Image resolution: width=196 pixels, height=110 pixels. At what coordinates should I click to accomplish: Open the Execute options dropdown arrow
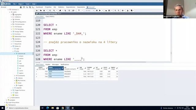[x=103, y=11]
